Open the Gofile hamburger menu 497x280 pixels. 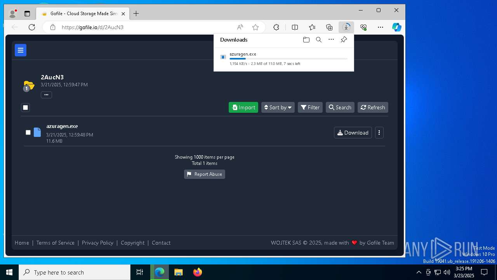coord(21,50)
